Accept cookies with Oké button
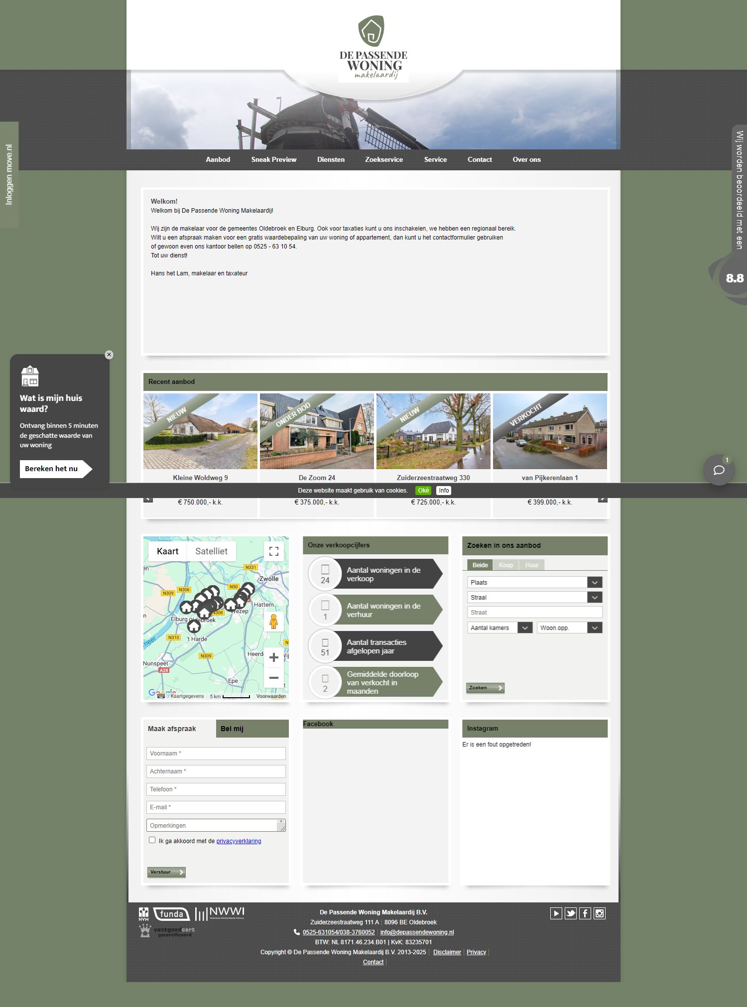This screenshot has height=1007, width=747. (423, 490)
